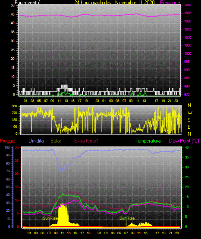The width and height of the screenshot is (201, 239).
Task: Click the 1025 pressure axis value
Action: click(188, 13)
